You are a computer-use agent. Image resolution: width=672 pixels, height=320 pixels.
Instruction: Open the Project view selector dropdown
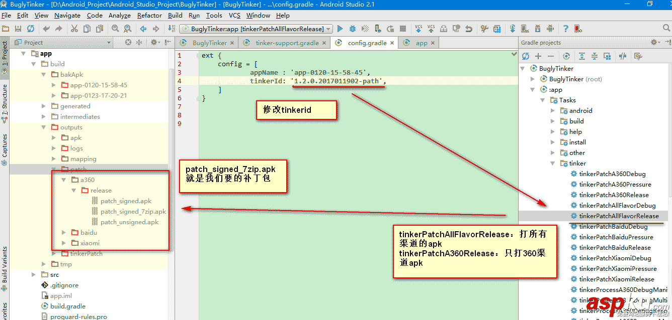pyautogui.click(x=63, y=43)
